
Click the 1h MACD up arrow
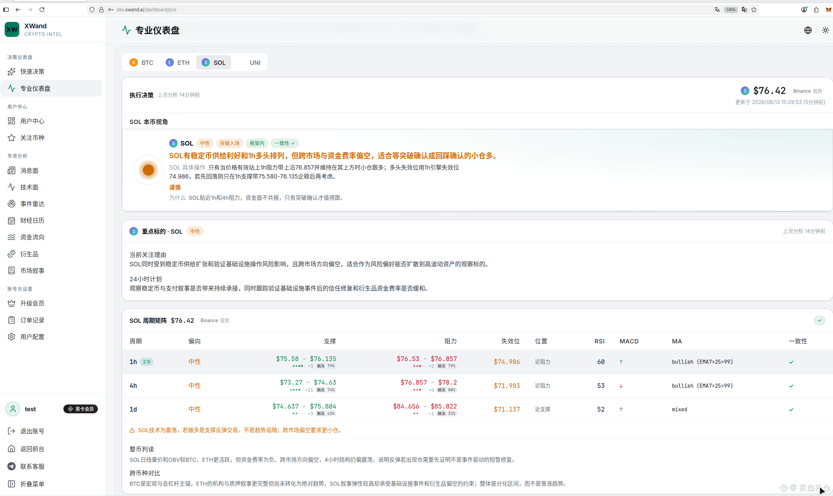click(x=621, y=362)
